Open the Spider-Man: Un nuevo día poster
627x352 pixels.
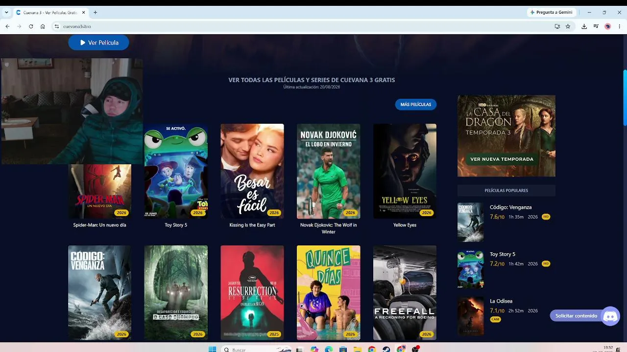[x=100, y=191]
